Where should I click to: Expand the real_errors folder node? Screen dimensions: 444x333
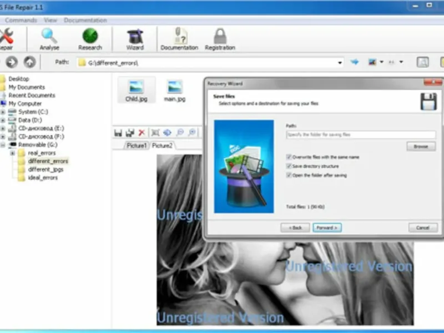click(12, 153)
